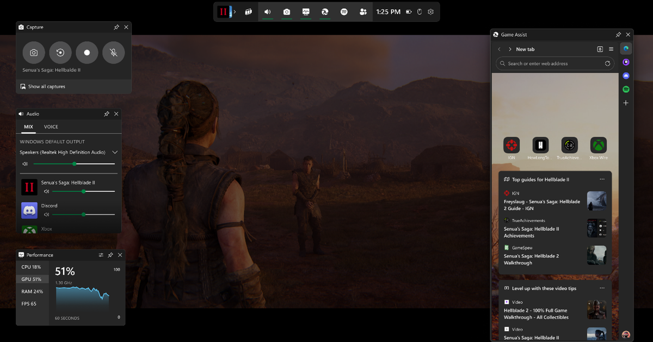Take a screenshot with the camera button
Image resolution: width=653 pixels, height=342 pixels.
point(34,53)
